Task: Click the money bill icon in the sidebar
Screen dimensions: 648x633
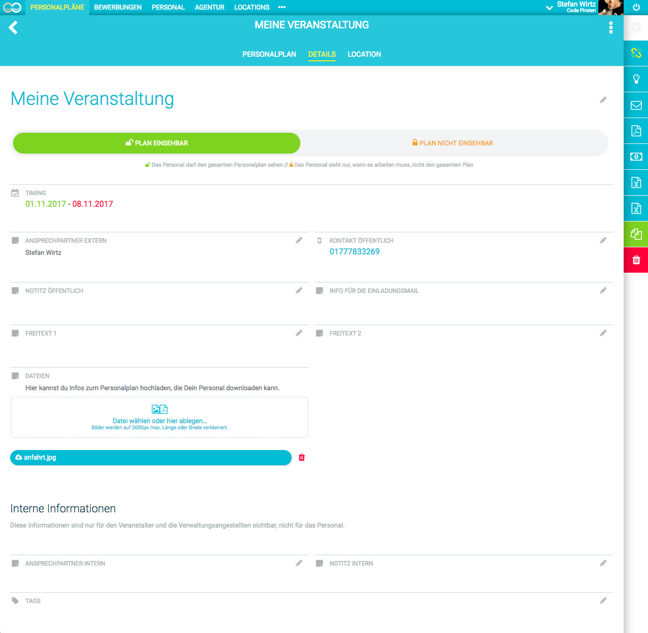Action: tap(636, 157)
